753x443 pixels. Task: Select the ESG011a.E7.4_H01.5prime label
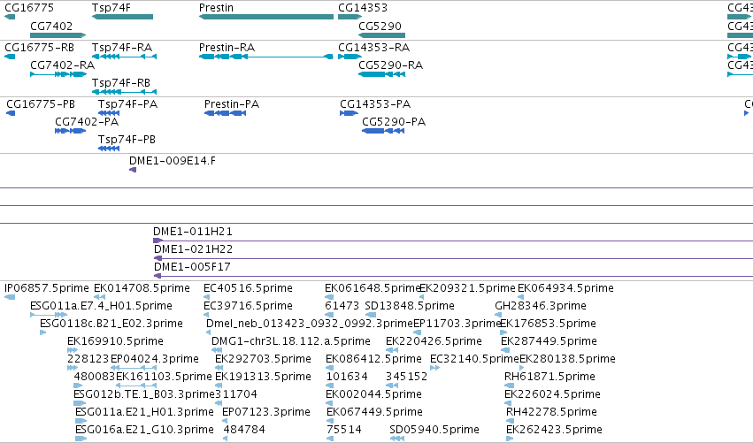102,306
